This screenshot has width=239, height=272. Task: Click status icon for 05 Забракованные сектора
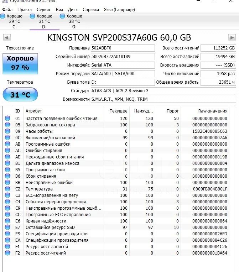(7, 125)
